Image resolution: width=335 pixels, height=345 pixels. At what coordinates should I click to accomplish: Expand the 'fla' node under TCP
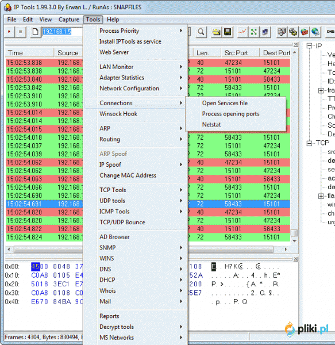pyautogui.click(x=321, y=196)
